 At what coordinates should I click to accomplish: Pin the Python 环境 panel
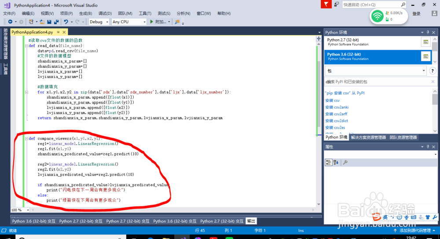428,32
